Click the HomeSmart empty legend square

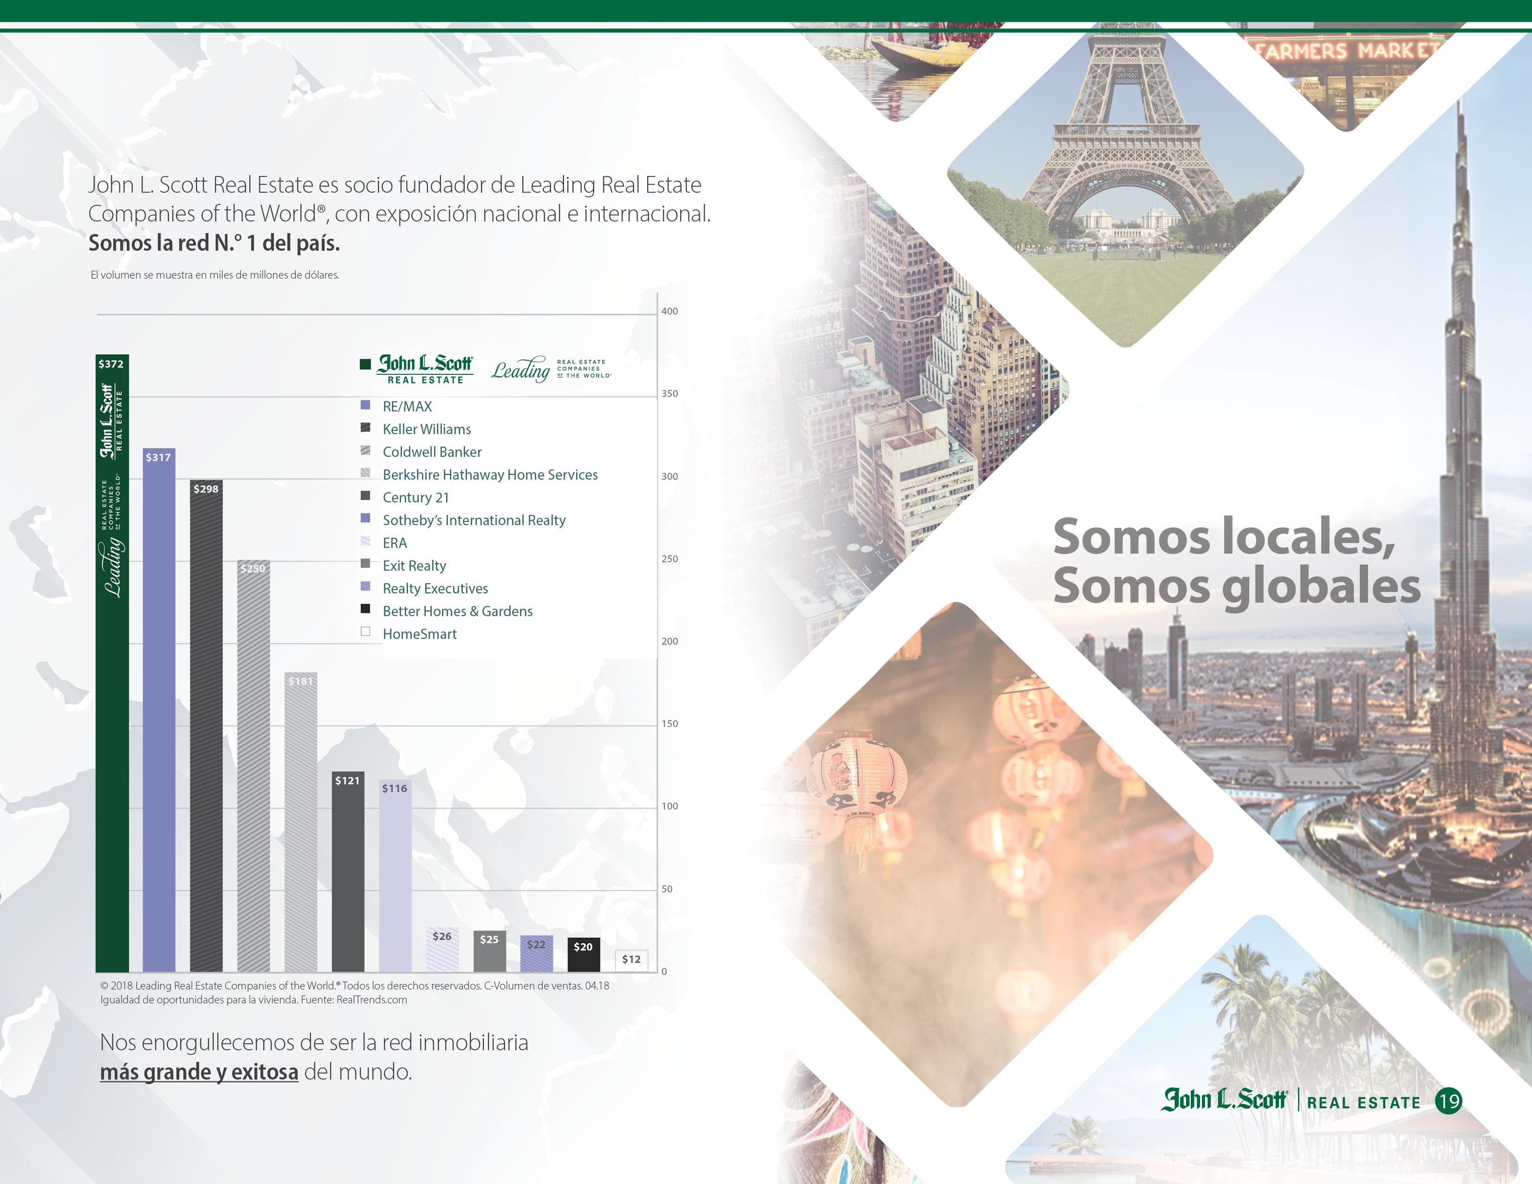click(x=365, y=632)
